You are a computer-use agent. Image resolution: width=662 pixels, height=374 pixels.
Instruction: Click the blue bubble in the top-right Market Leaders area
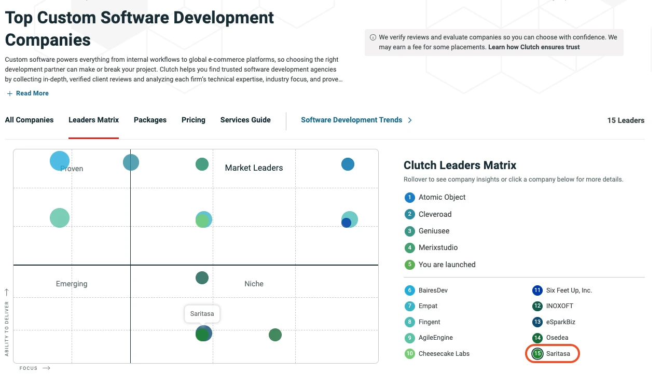coord(348,164)
